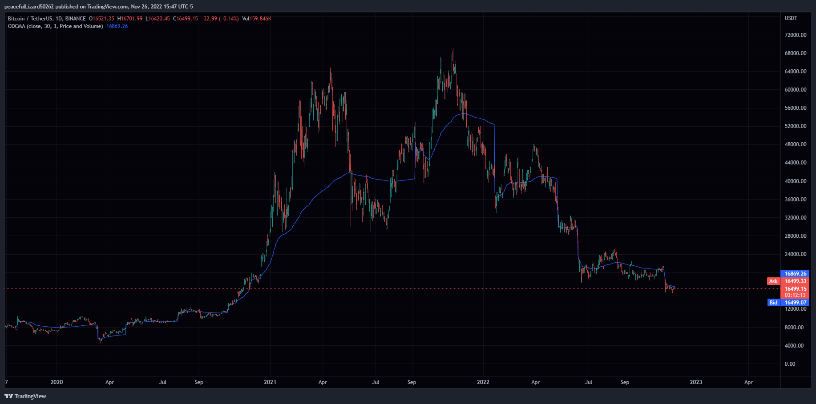This screenshot has width=816, height=404.
Task: Click the 40000.00 price axis tick
Action: tap(796, 181)
